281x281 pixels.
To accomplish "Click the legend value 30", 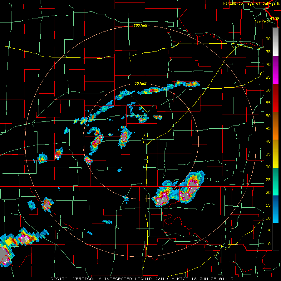I will tap(268, 167).
